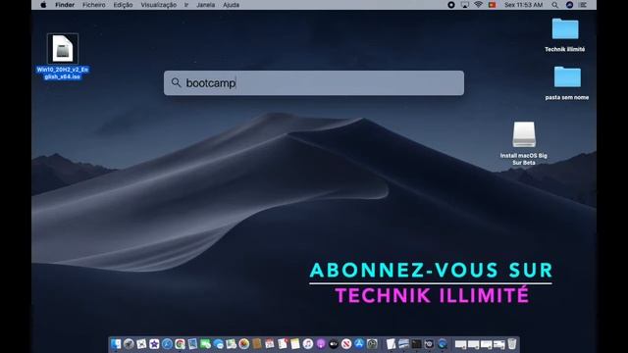Click the magnifier icon in Spotlight bar
The width and height of the screenshot is (628, 353).
pos(176,82)
